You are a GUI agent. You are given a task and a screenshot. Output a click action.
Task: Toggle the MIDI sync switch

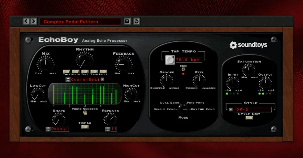(183, 69)
